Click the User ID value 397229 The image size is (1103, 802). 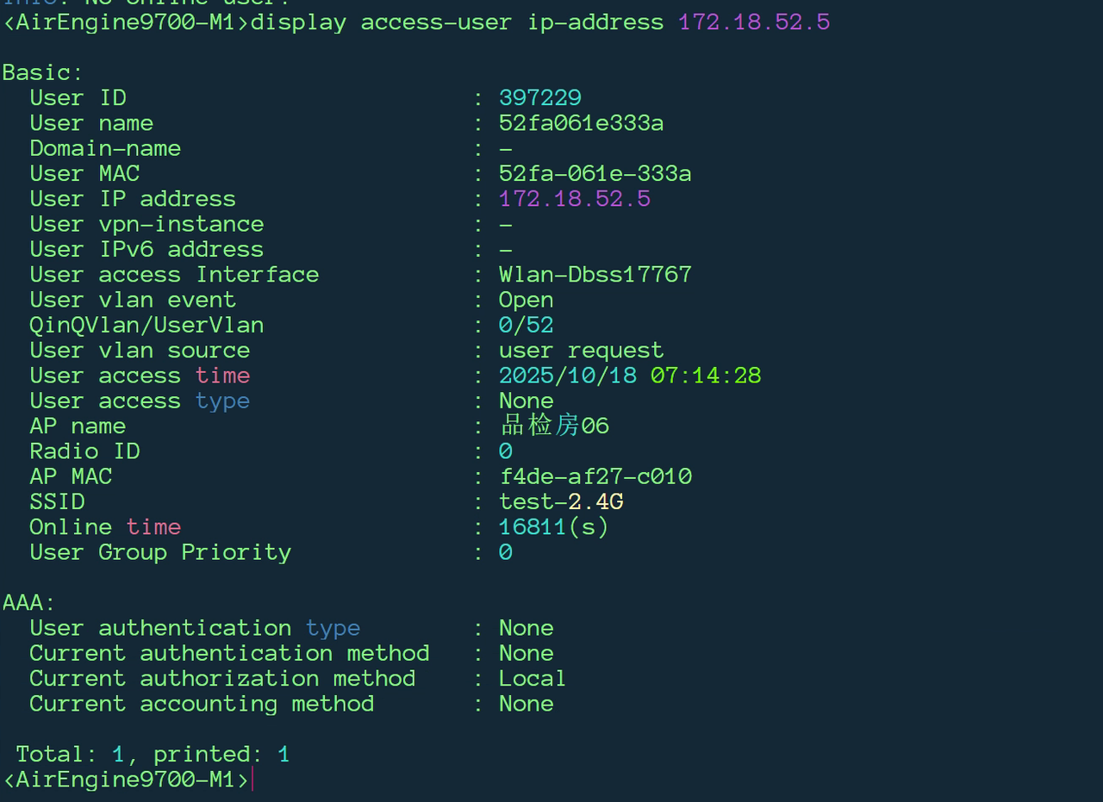540,98
